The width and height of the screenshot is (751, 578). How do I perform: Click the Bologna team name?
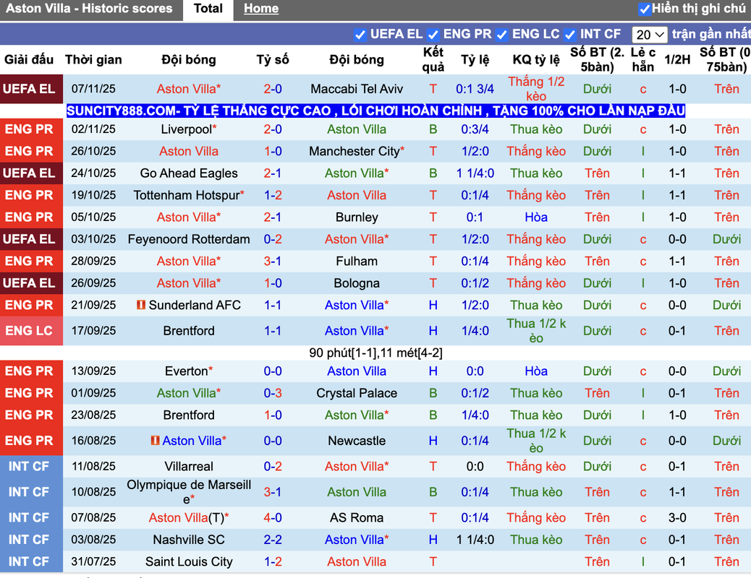357,283
